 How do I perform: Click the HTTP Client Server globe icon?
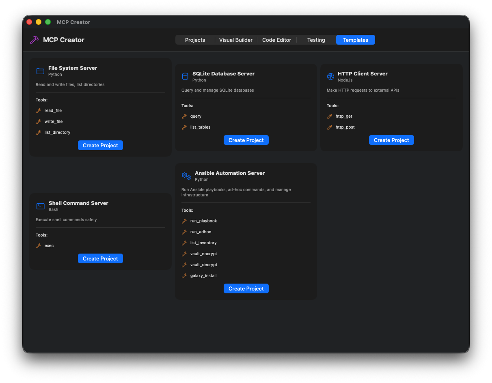(330, 76)
